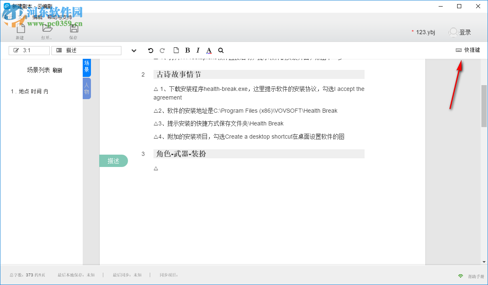Toggle italic formatting

[198, 50]
